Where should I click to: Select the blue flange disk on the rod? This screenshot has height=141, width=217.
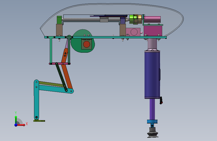click(x=152, y=122)
